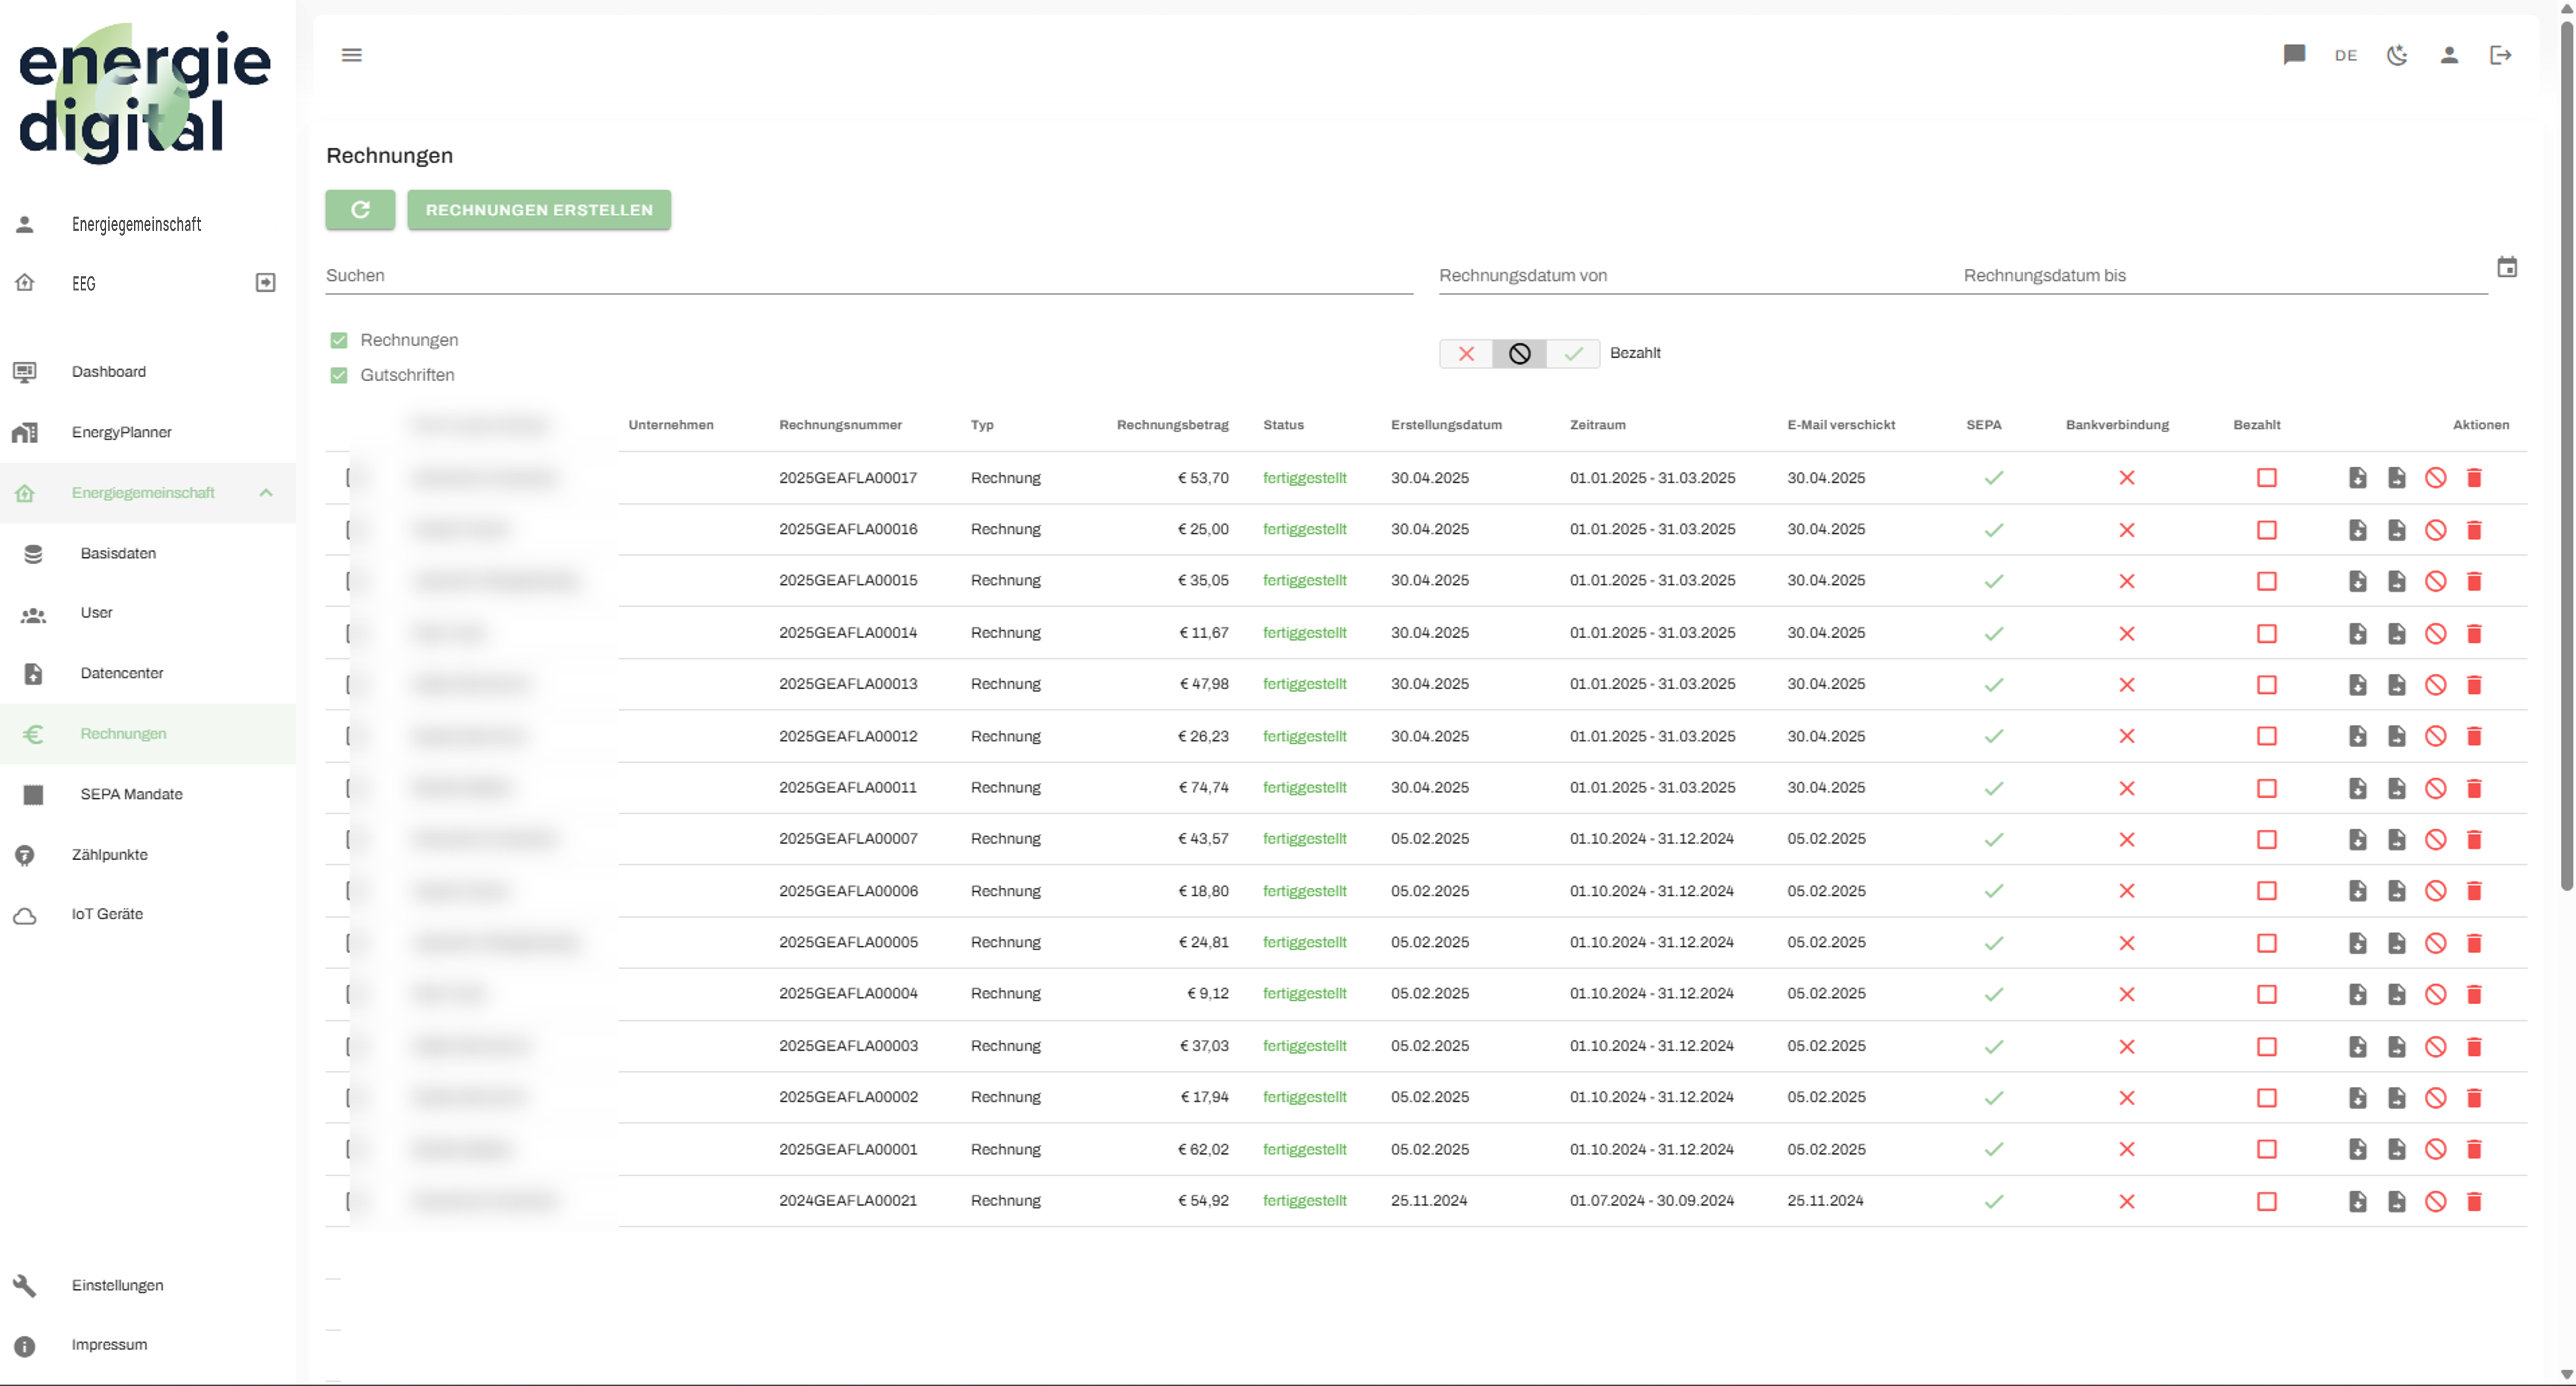Collapse the Energiegemeinschaft sidebar section
This screenshot has width=2576, height=1386.
point(266,493)
